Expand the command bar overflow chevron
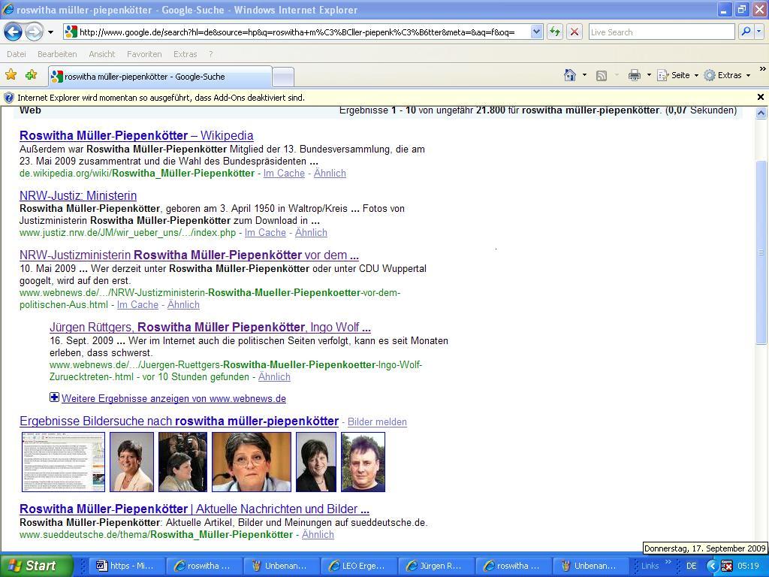The image size is (769, 577). tap(762, 70)
